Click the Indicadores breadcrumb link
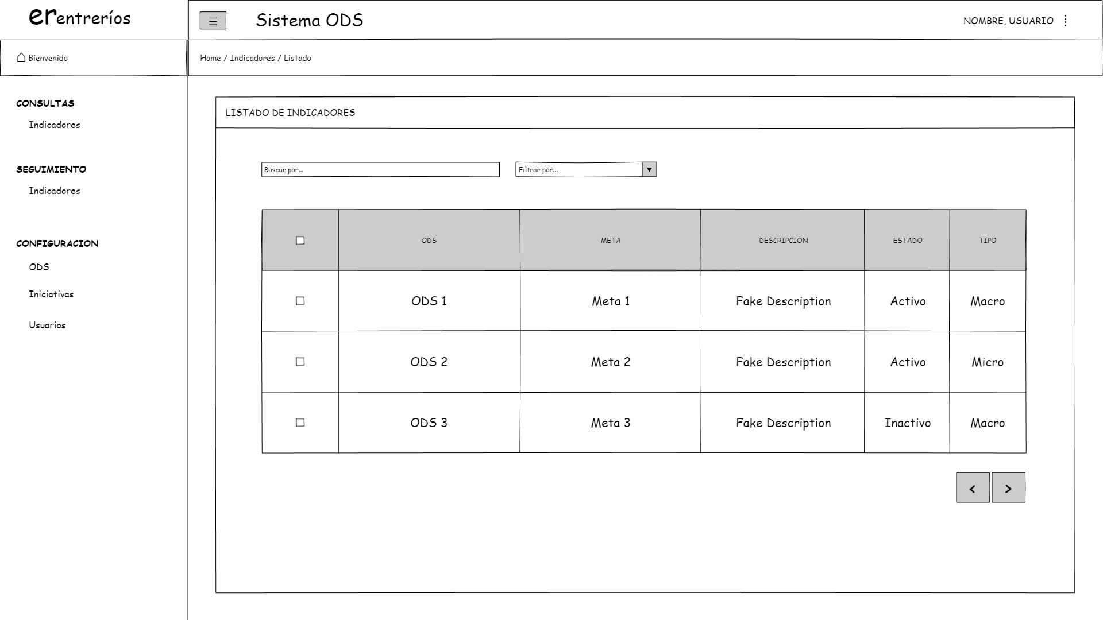 [252, 58]
